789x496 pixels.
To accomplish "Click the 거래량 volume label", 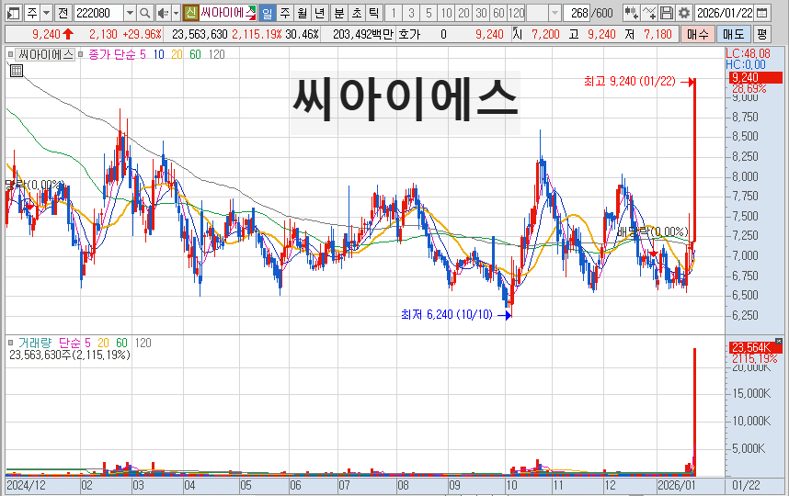I will 35,343.
